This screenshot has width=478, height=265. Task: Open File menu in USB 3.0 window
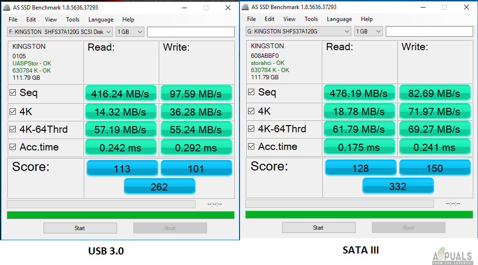(13, 20)
